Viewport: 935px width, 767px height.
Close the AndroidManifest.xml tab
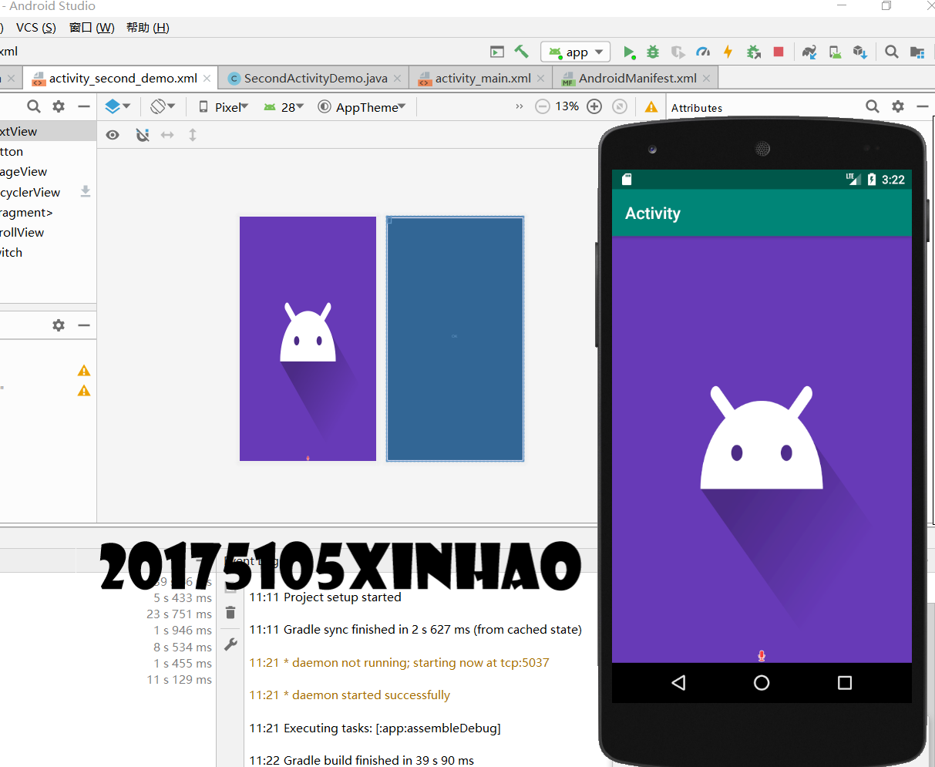coord(707,78)
